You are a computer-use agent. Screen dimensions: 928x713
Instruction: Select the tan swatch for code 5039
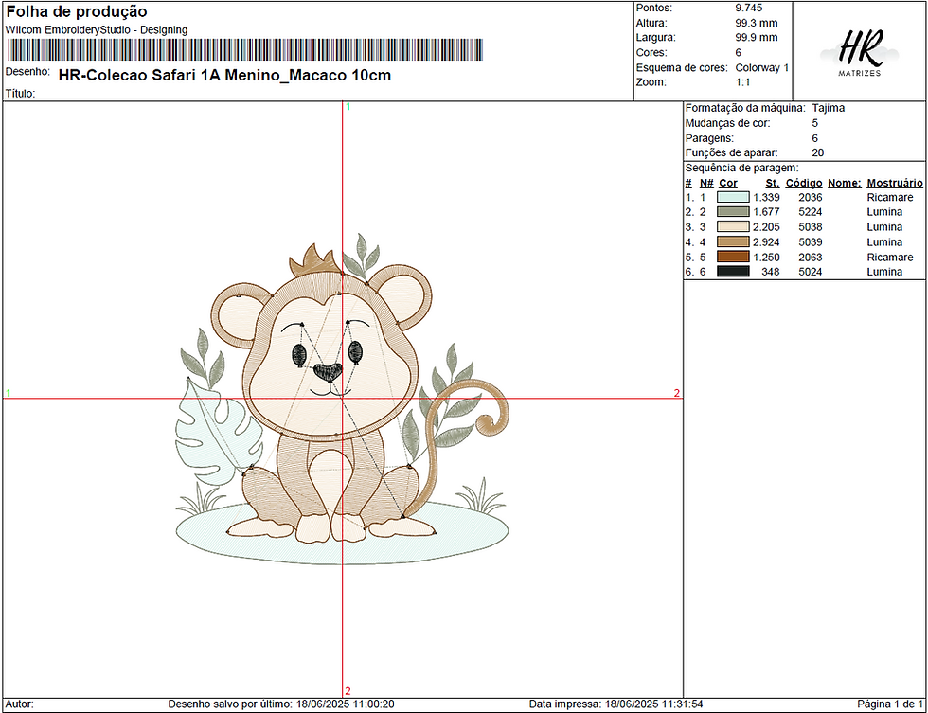click(x=733, y=242)
